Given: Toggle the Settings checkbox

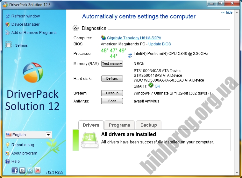Looking at the screenshot, I should pyautogui.click(x=8, y=45).
